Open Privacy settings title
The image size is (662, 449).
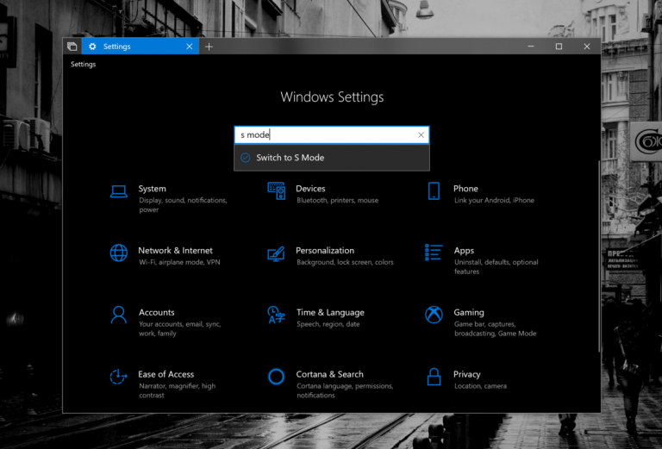pyautogui.click(x=466, y=375)
